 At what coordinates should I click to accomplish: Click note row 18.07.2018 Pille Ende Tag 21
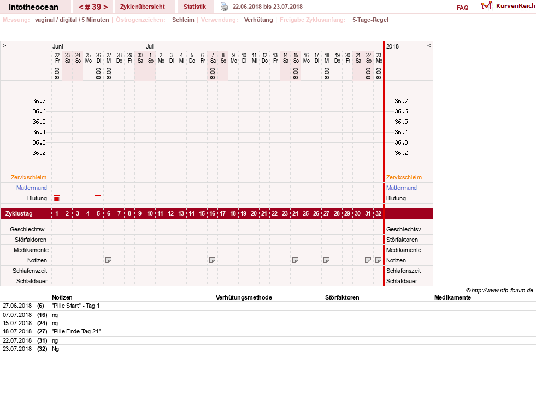(268, 332)
